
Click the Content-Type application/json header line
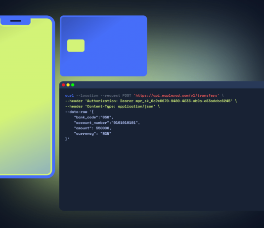pyautogui.click(x=112, y=107)
